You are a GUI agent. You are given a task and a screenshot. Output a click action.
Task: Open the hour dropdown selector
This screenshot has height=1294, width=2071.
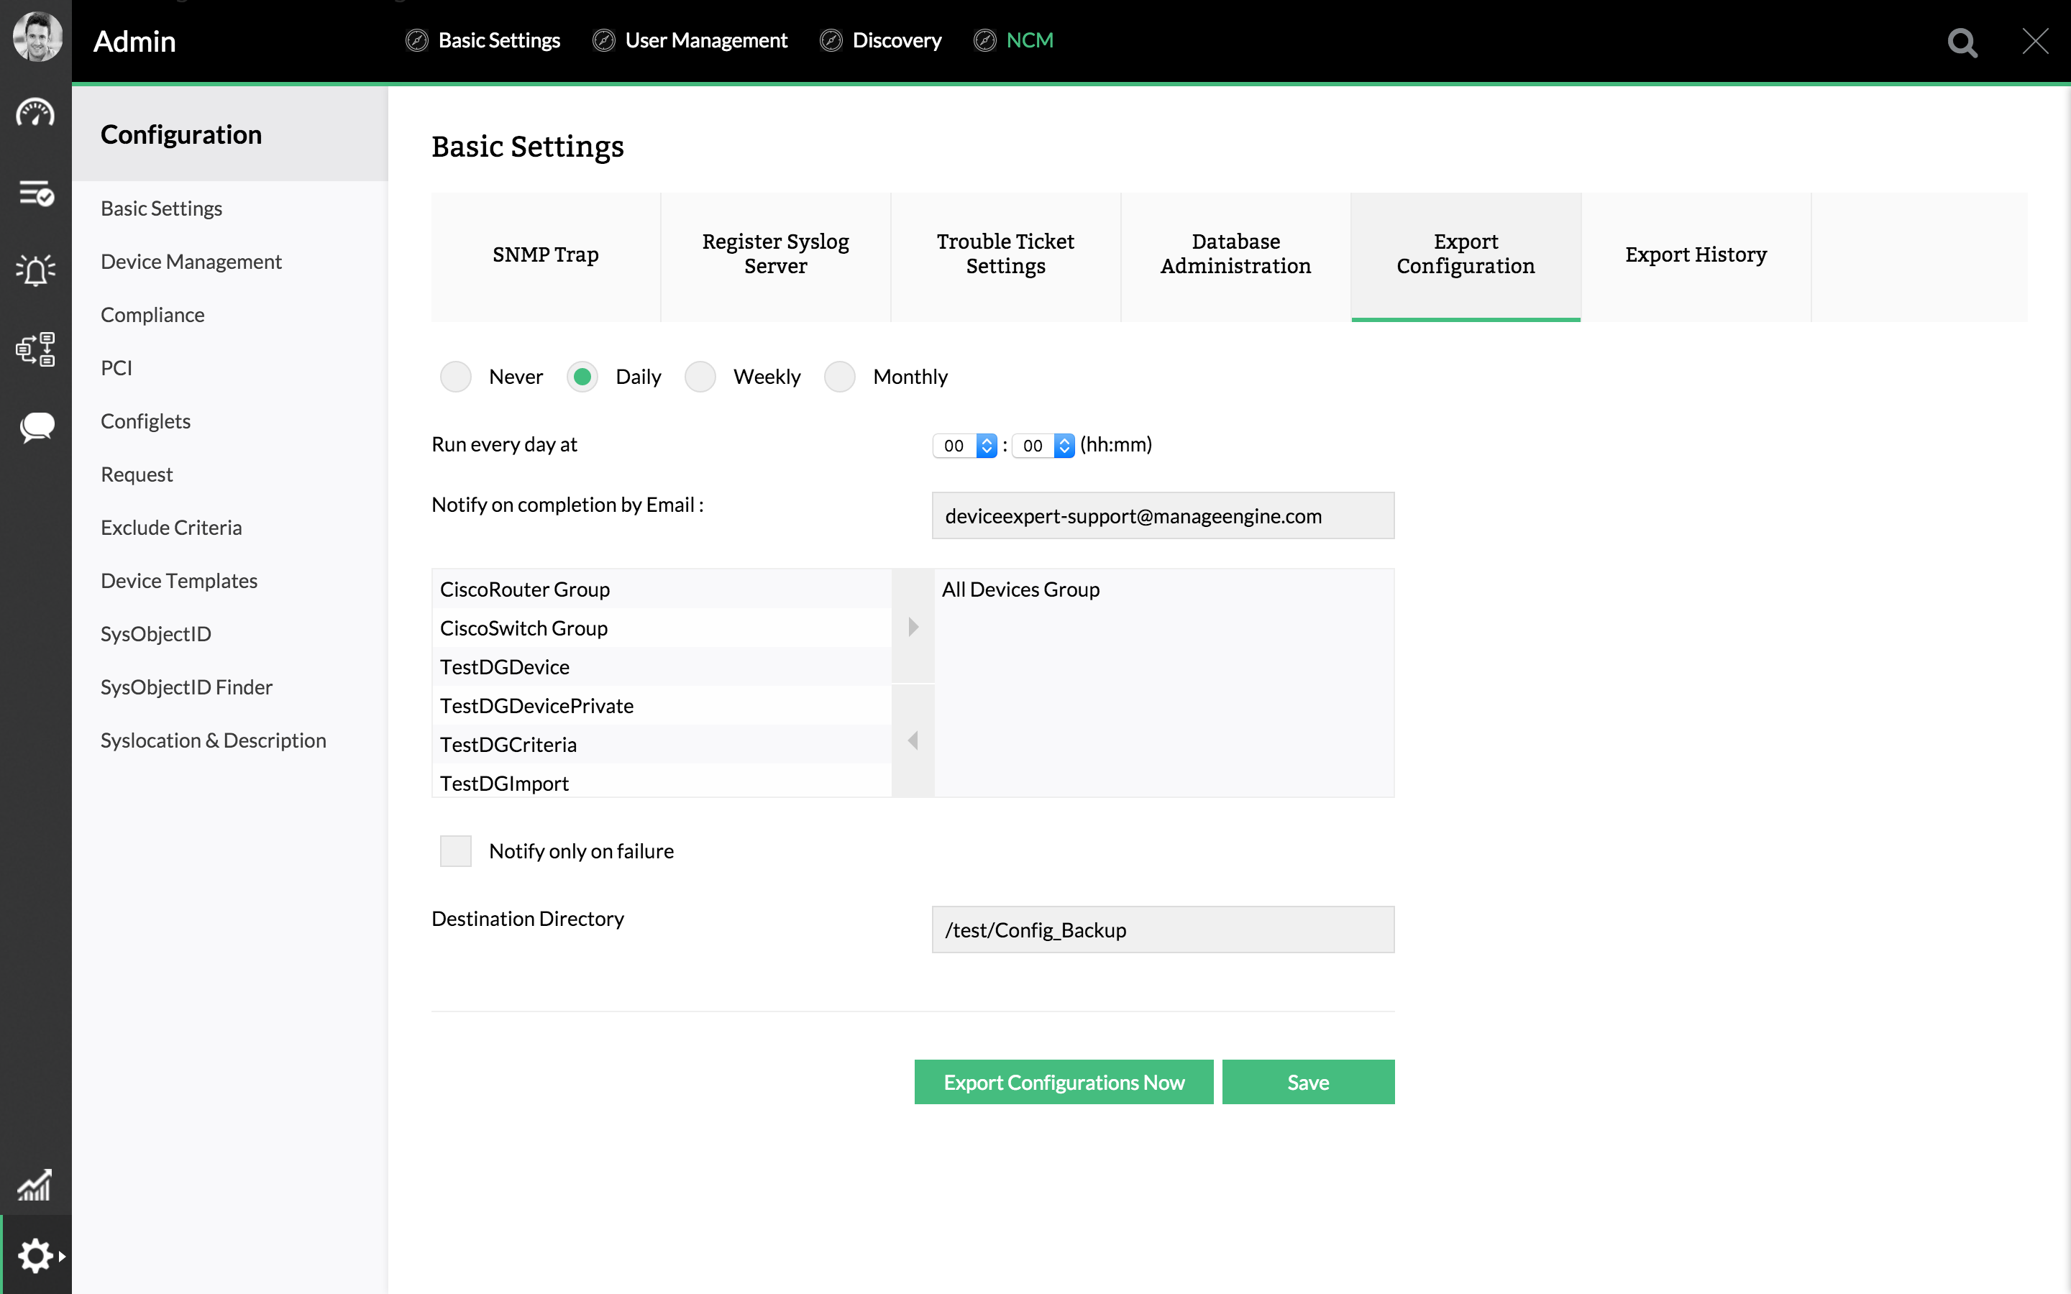(x=964, y=445)
